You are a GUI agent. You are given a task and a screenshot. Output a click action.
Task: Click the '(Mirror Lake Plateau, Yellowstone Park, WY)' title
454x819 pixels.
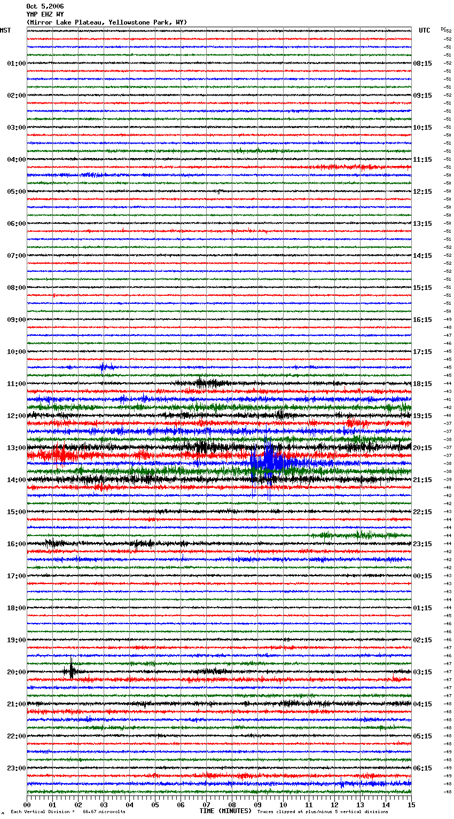(107, 22)
